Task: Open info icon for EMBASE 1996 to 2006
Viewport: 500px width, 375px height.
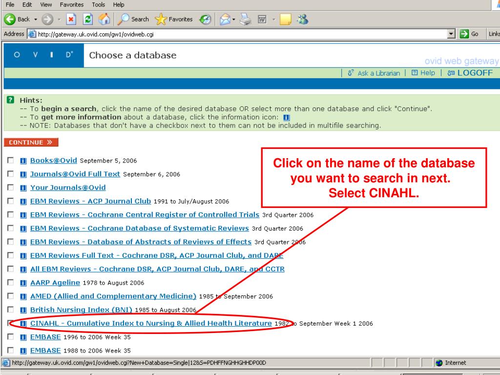Action: pos(23,337)
